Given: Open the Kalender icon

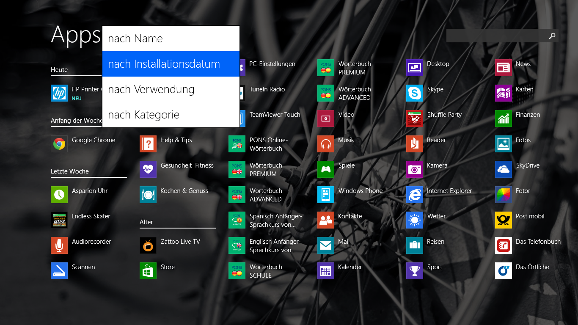Looking at the screenshot, I should (326, 271).
